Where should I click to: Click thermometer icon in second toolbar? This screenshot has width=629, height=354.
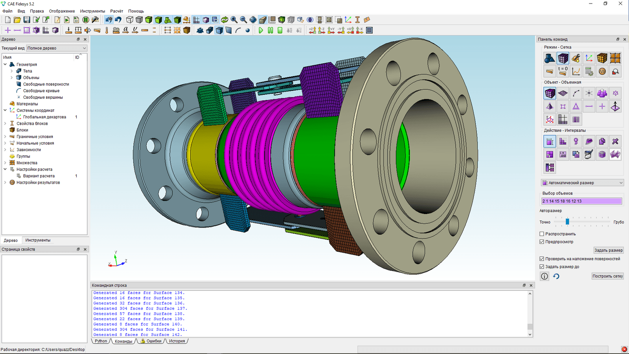pyautogui.click(x=107, y=30)
